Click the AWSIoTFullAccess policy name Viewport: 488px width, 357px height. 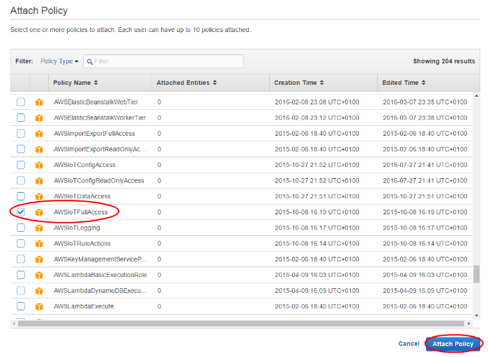coord(81,212)
